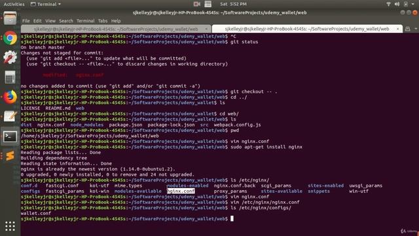Open the Search menu

66,21
